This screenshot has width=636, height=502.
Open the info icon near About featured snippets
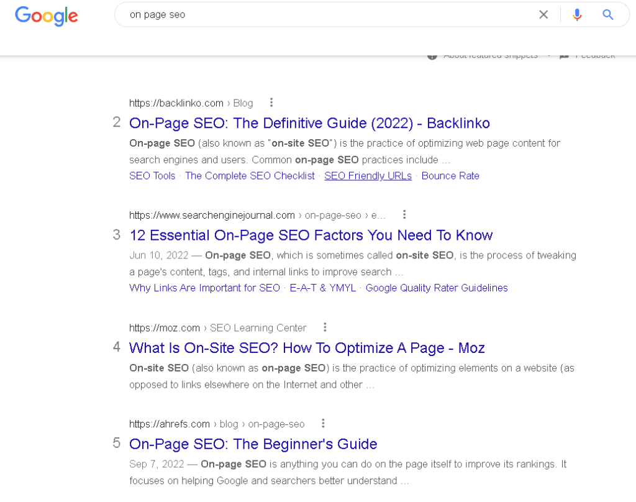tap(432, 55)
